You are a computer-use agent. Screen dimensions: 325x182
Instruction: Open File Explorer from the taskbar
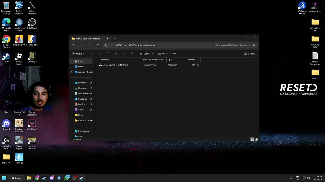coord(29,178)
